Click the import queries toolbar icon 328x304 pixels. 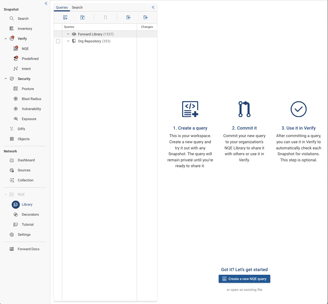coord(128,18)
